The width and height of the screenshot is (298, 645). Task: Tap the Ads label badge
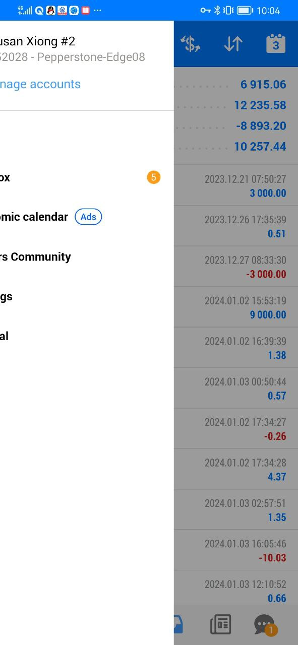[88, 217]
